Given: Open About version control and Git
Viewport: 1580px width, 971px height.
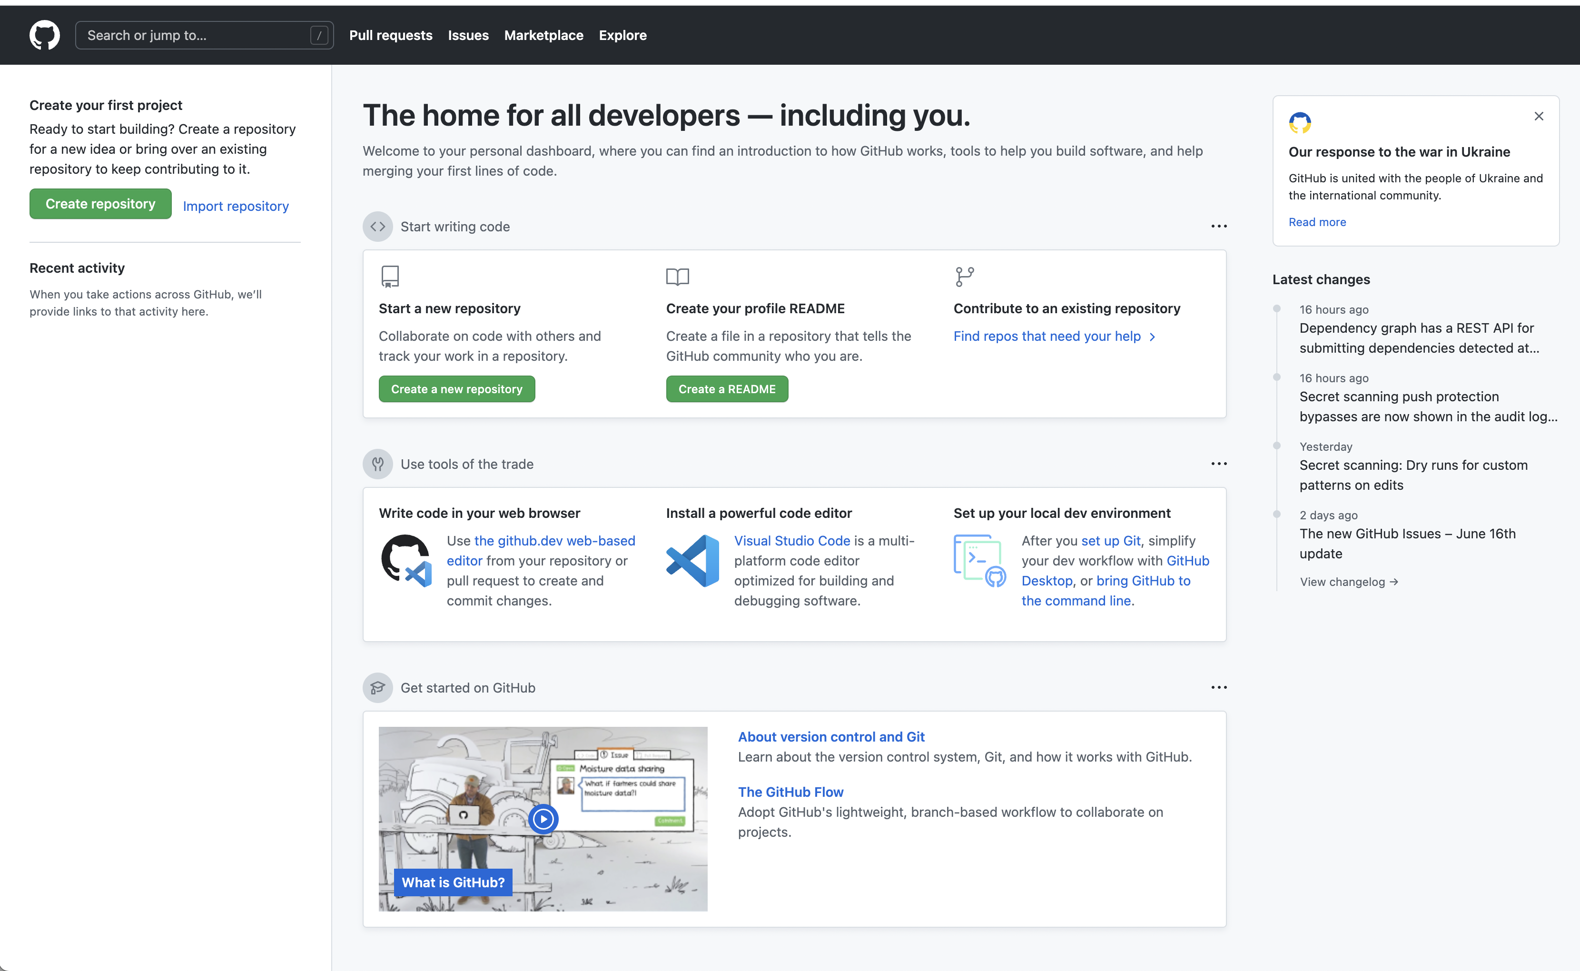Looking at the screenshot, I should point(831,737).
